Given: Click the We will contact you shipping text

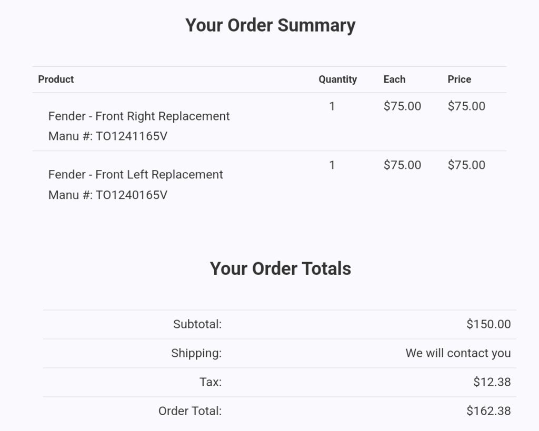Looking at the screenshot, I should pyautogui.click(x=458, y=353).
